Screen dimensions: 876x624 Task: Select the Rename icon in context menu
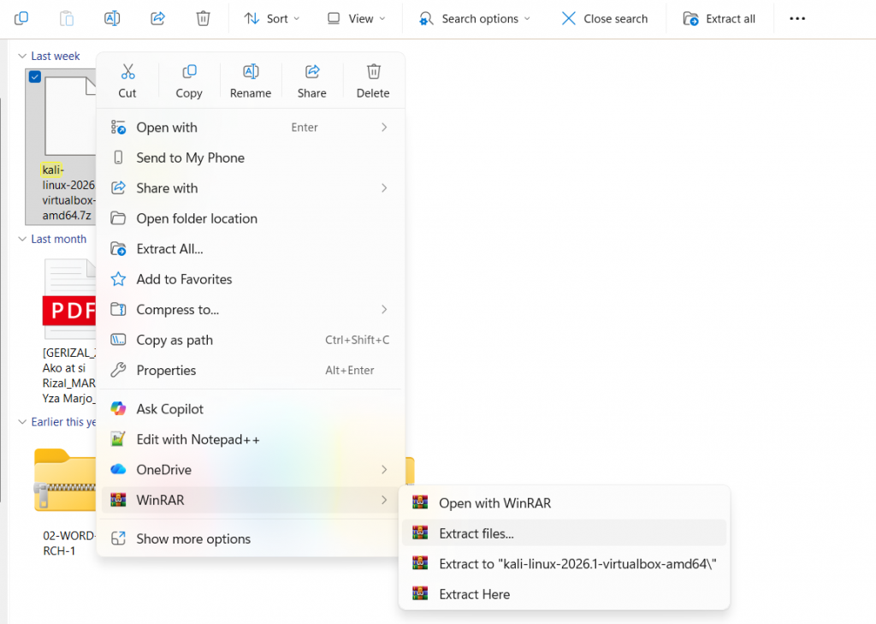point(251,72)
